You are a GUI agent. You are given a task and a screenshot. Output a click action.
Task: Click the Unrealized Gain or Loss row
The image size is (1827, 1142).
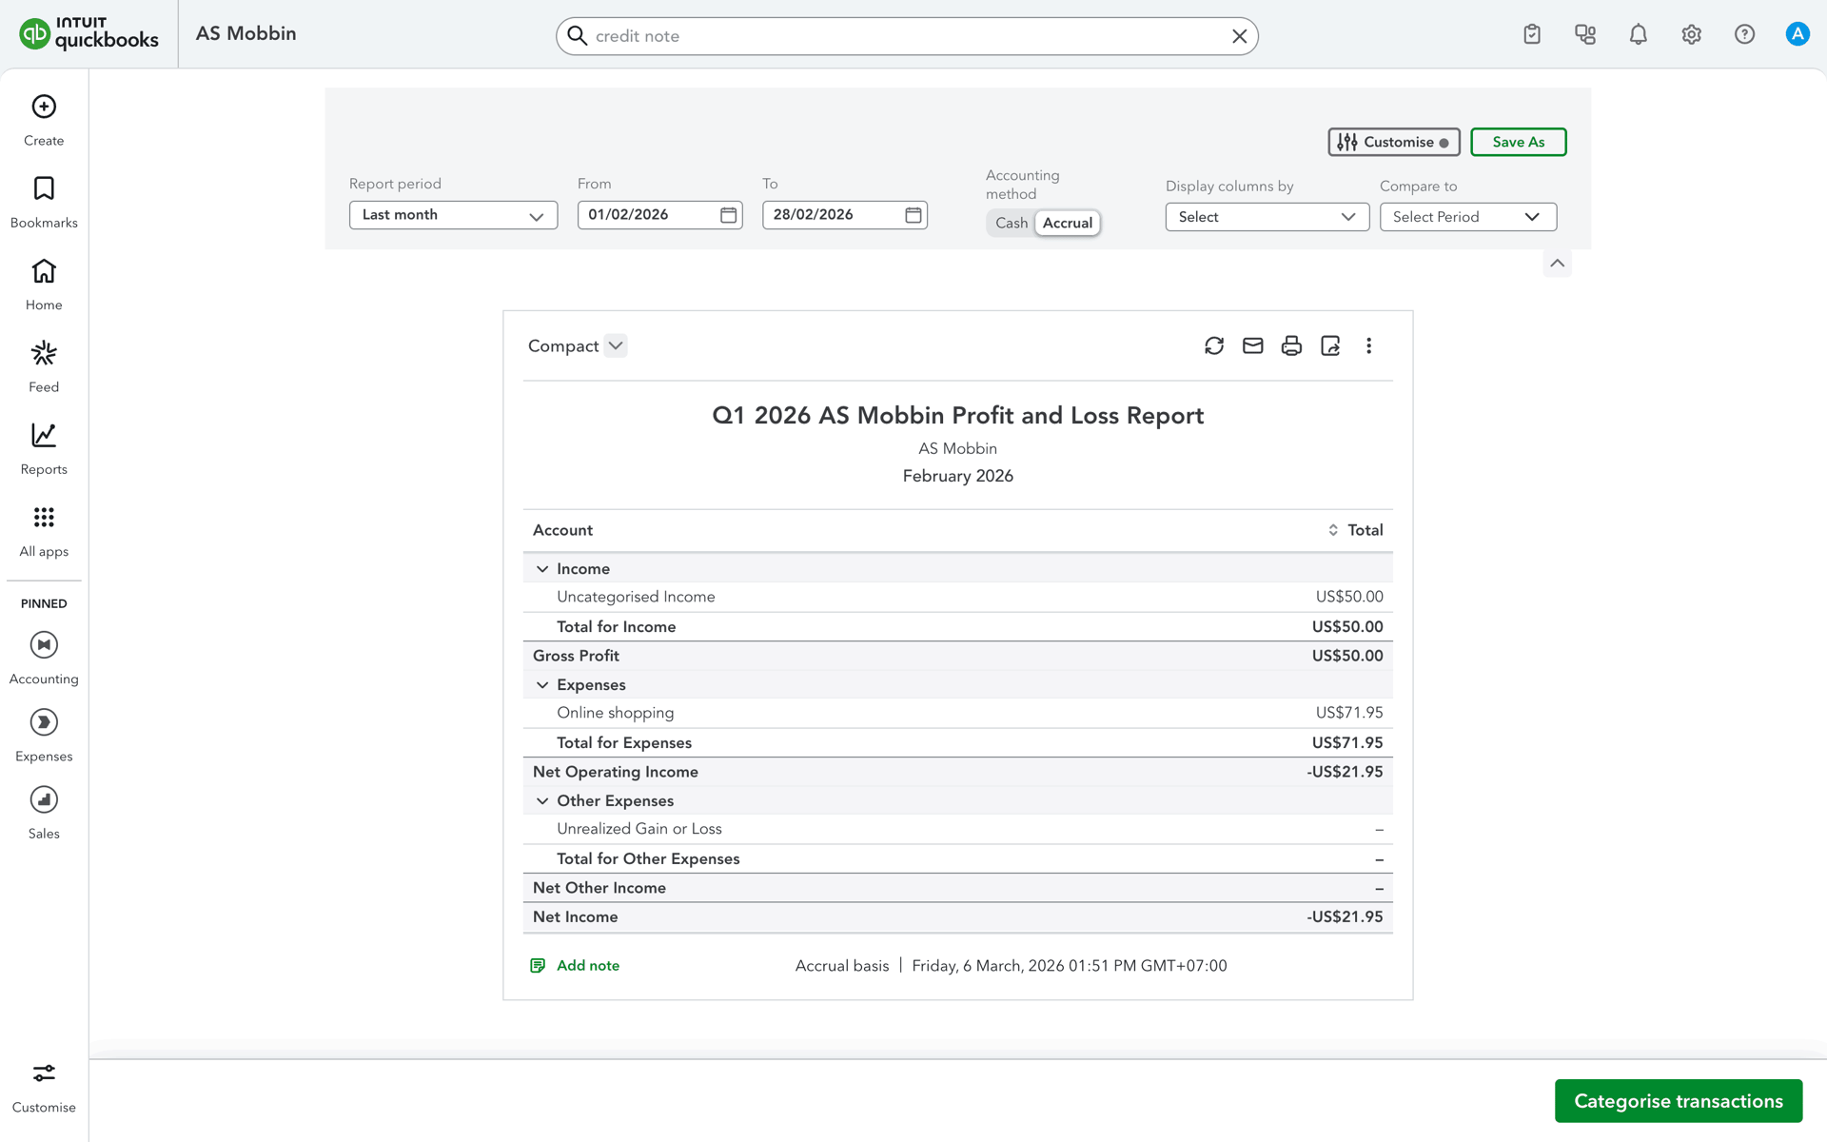tap(957, 829)
